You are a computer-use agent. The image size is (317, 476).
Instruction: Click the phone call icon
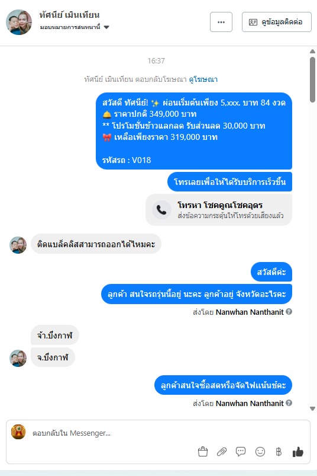[x=161, y=210]
